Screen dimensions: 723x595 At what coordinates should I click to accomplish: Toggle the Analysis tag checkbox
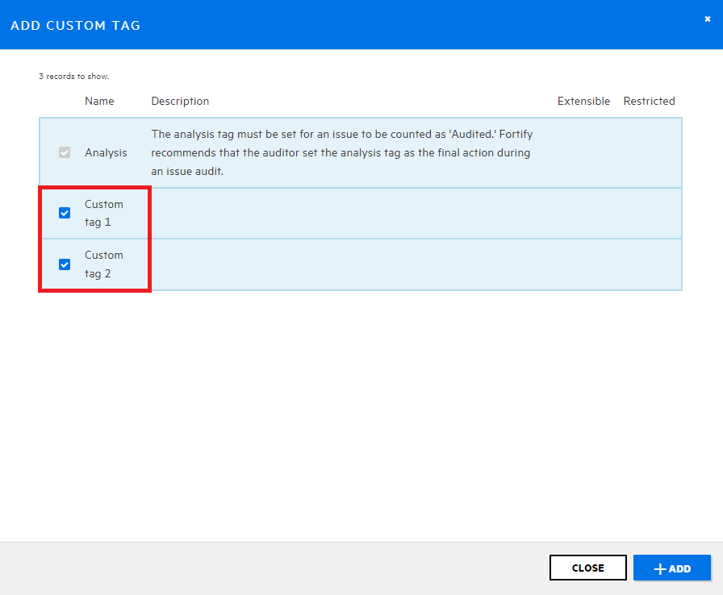[65, 152]
